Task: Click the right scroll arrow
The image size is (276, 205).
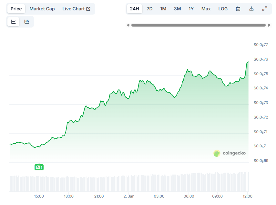Action: coord(269,25)
